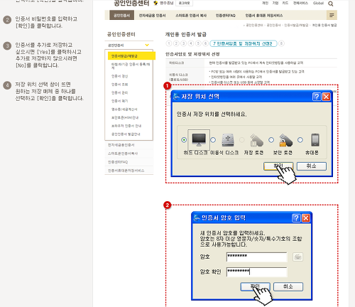Click 인증서발급/재발급 breadcrumb link
The image size is (355, 307).
pos(296,25)
